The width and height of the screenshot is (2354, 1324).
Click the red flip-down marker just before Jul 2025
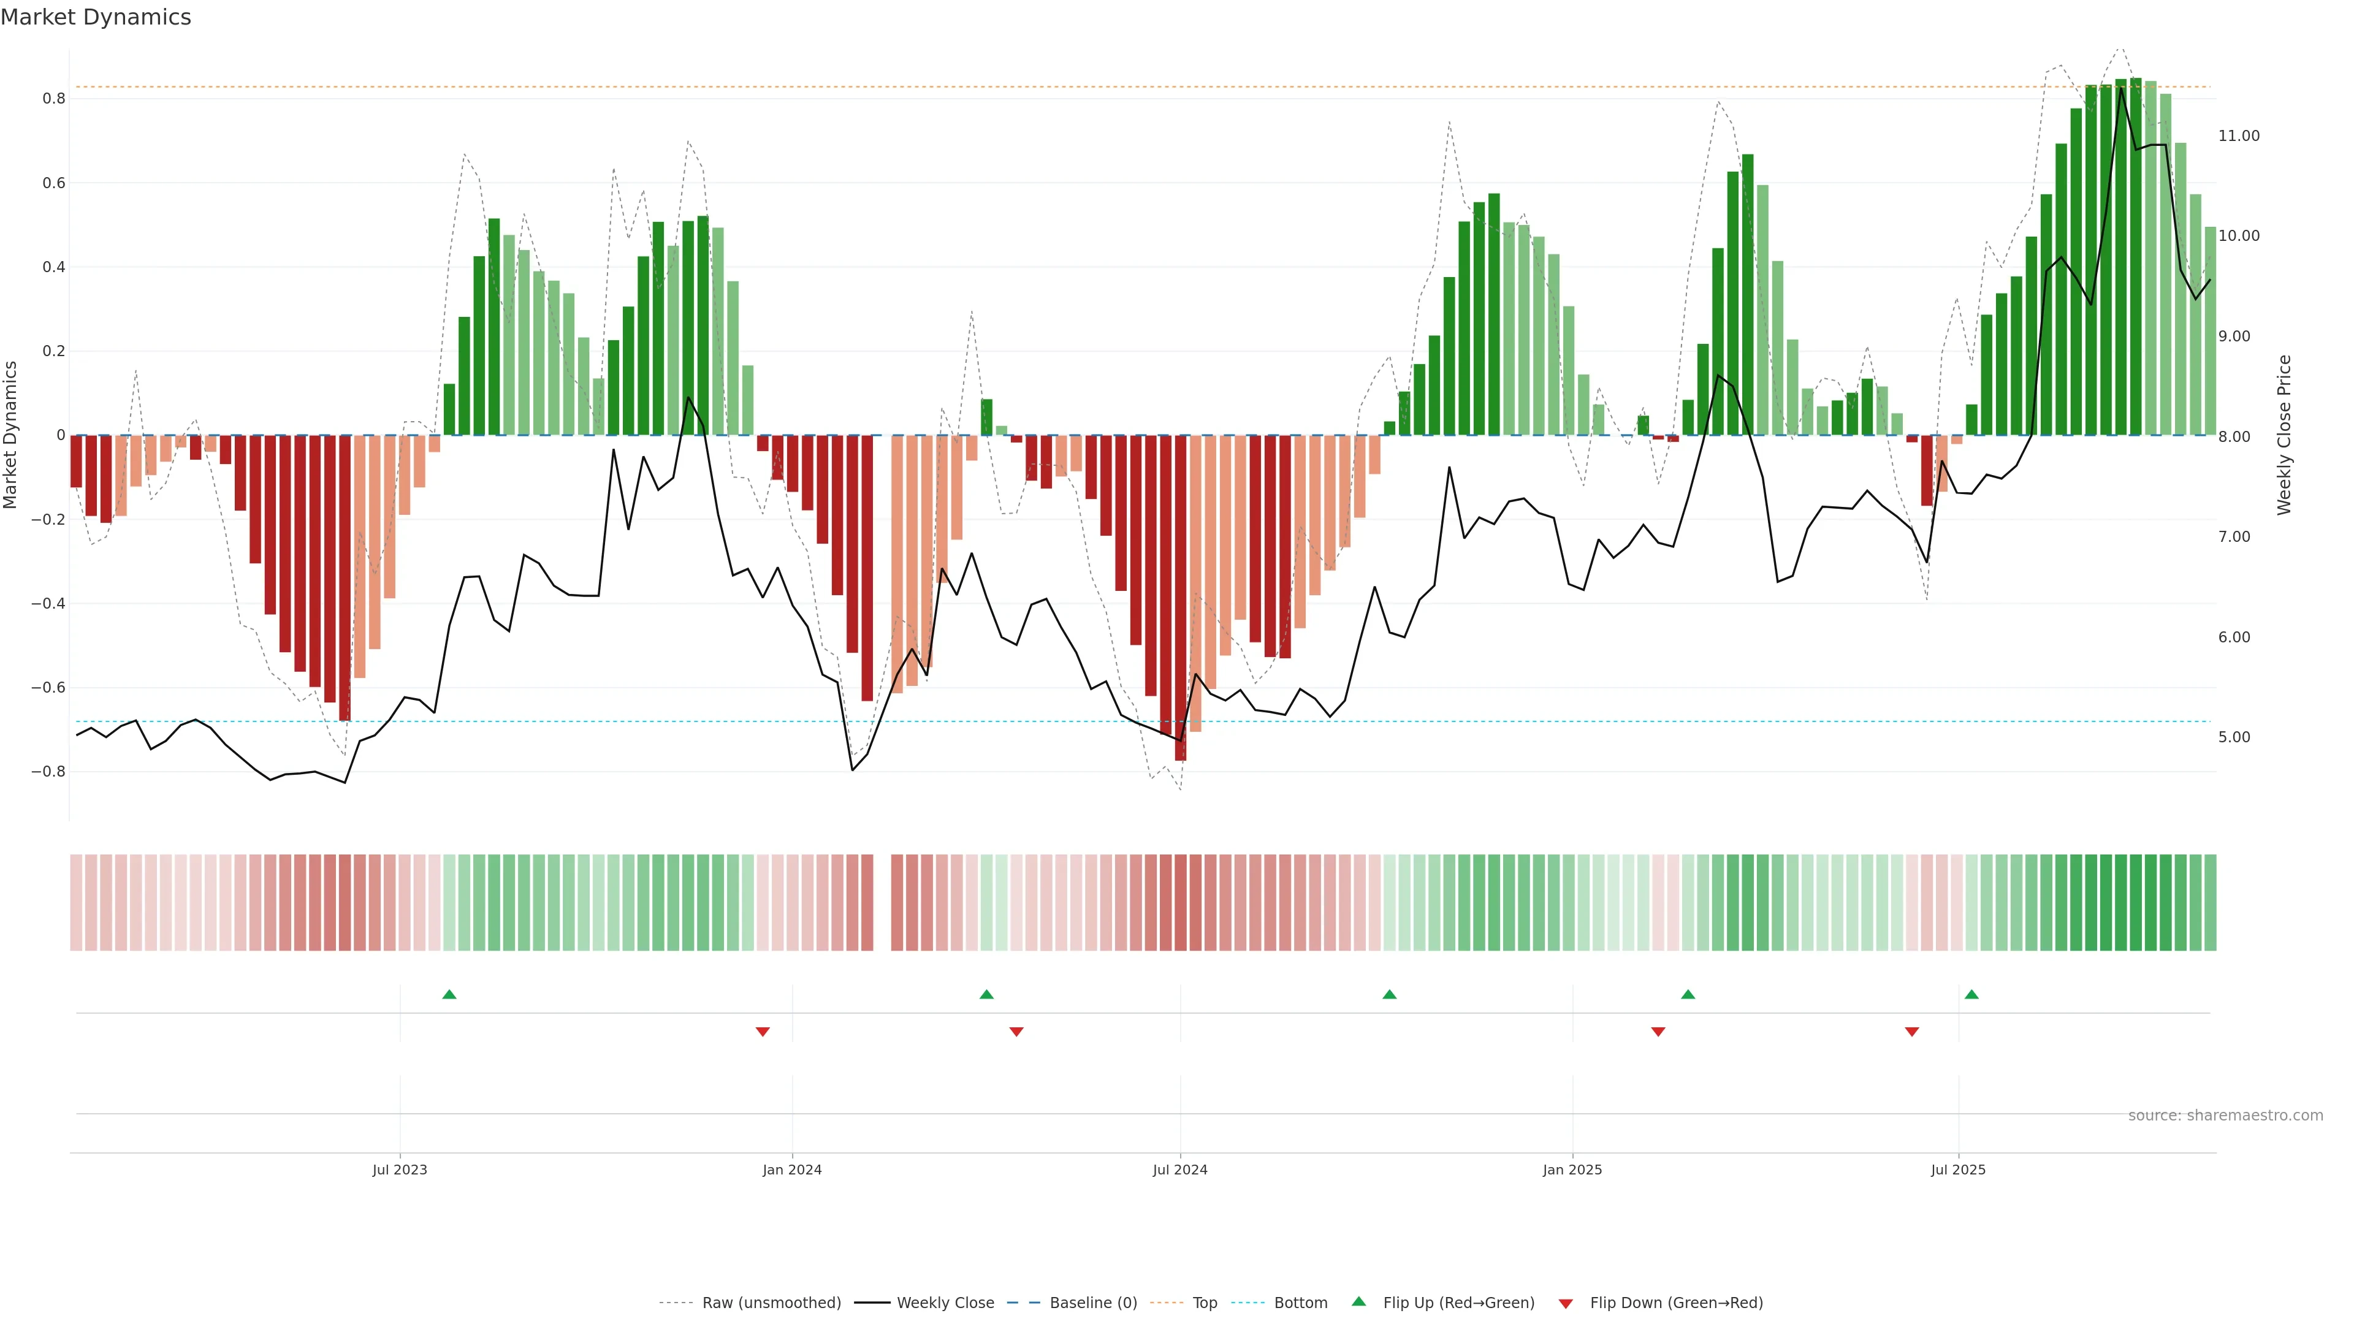(1912, 1032)
